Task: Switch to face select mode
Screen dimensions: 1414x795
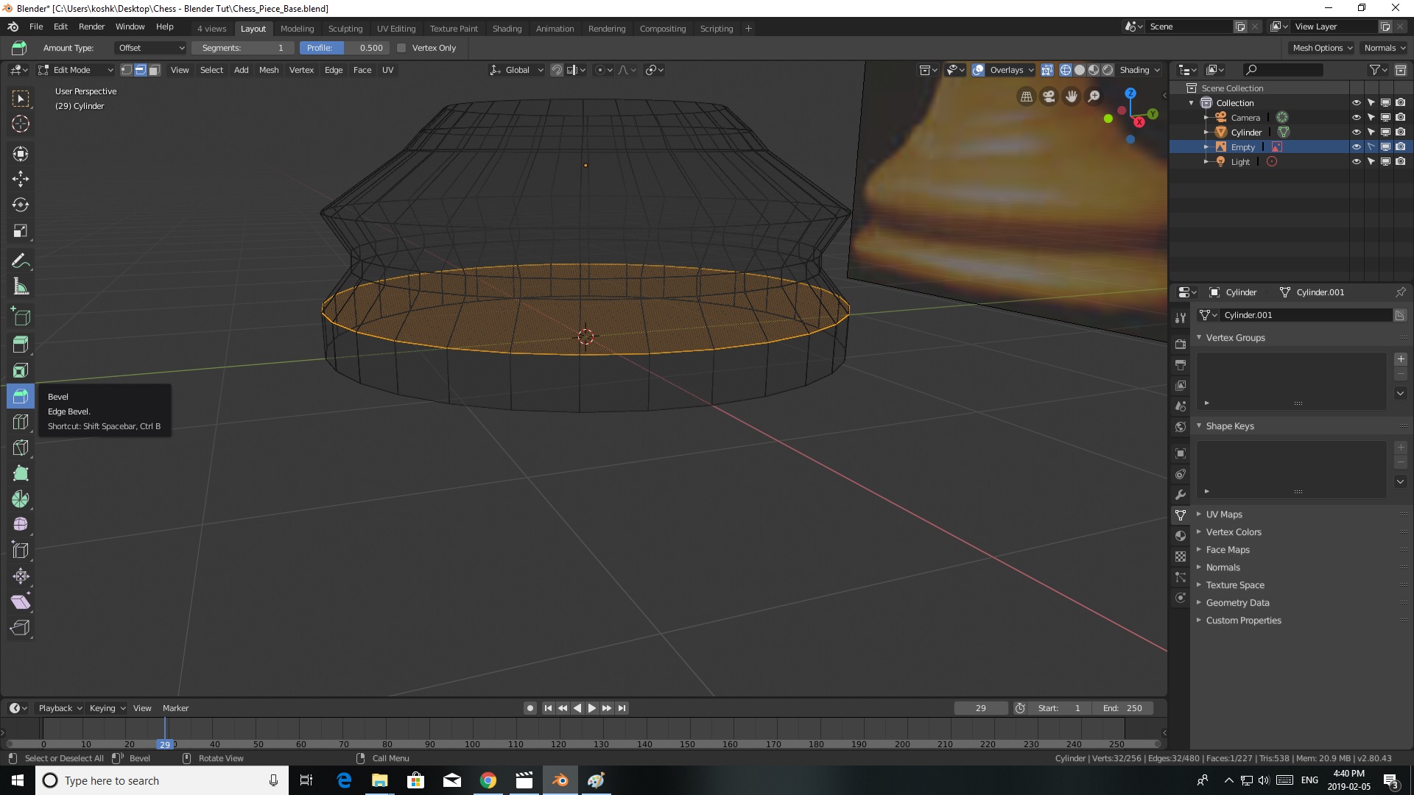Action: click(154, 70)
